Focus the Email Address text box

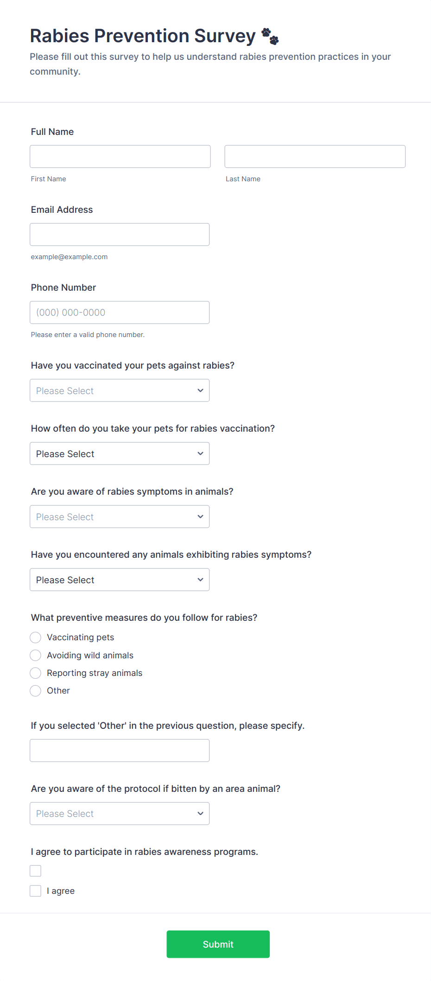[x=120, y=235]
